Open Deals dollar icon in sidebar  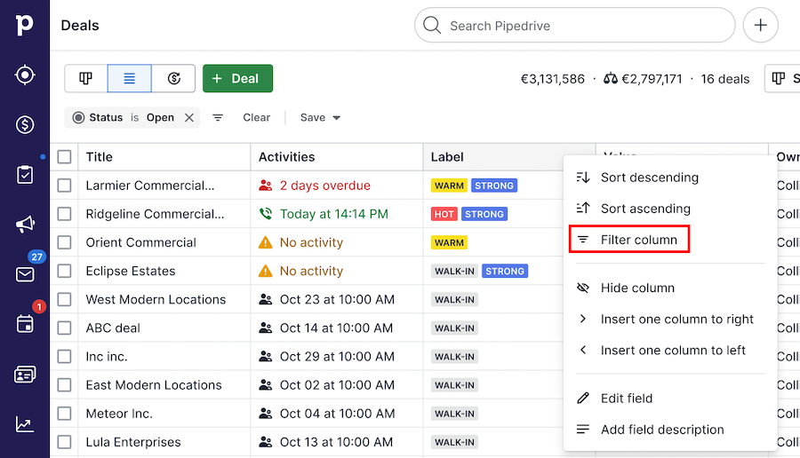(x=25, y=125)
